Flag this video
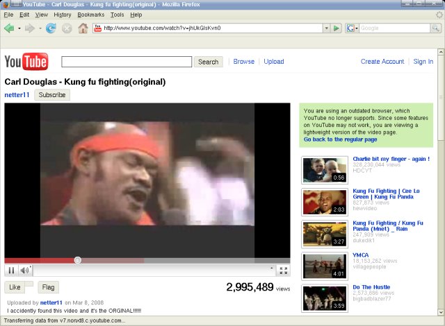Viewport: 445px width, 326px height. pos(48,287)
